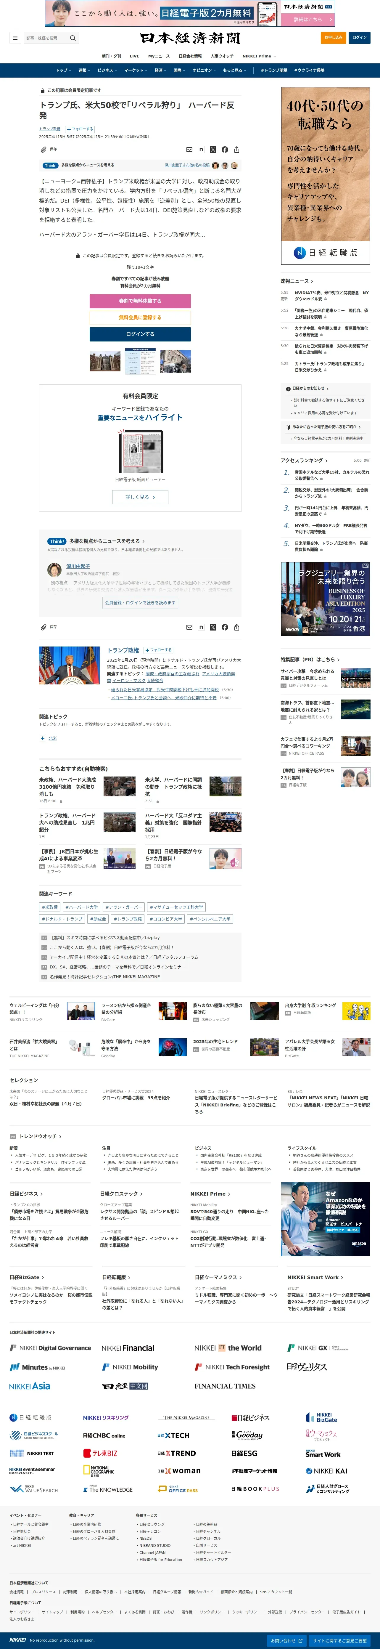Image resolution: width=380 pixels, height=1649 pixels.
Task: Expand the 国際 nav dropdown
Action: [x=179, y=70]
